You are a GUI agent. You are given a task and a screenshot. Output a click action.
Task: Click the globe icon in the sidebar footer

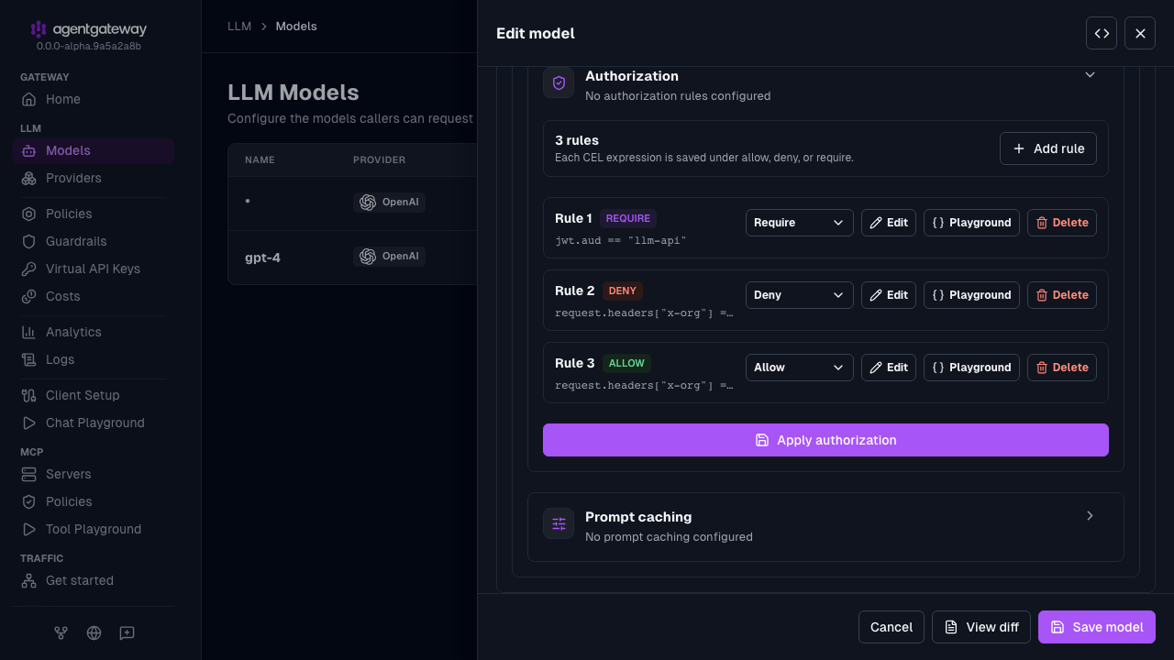tap(94, 632)
